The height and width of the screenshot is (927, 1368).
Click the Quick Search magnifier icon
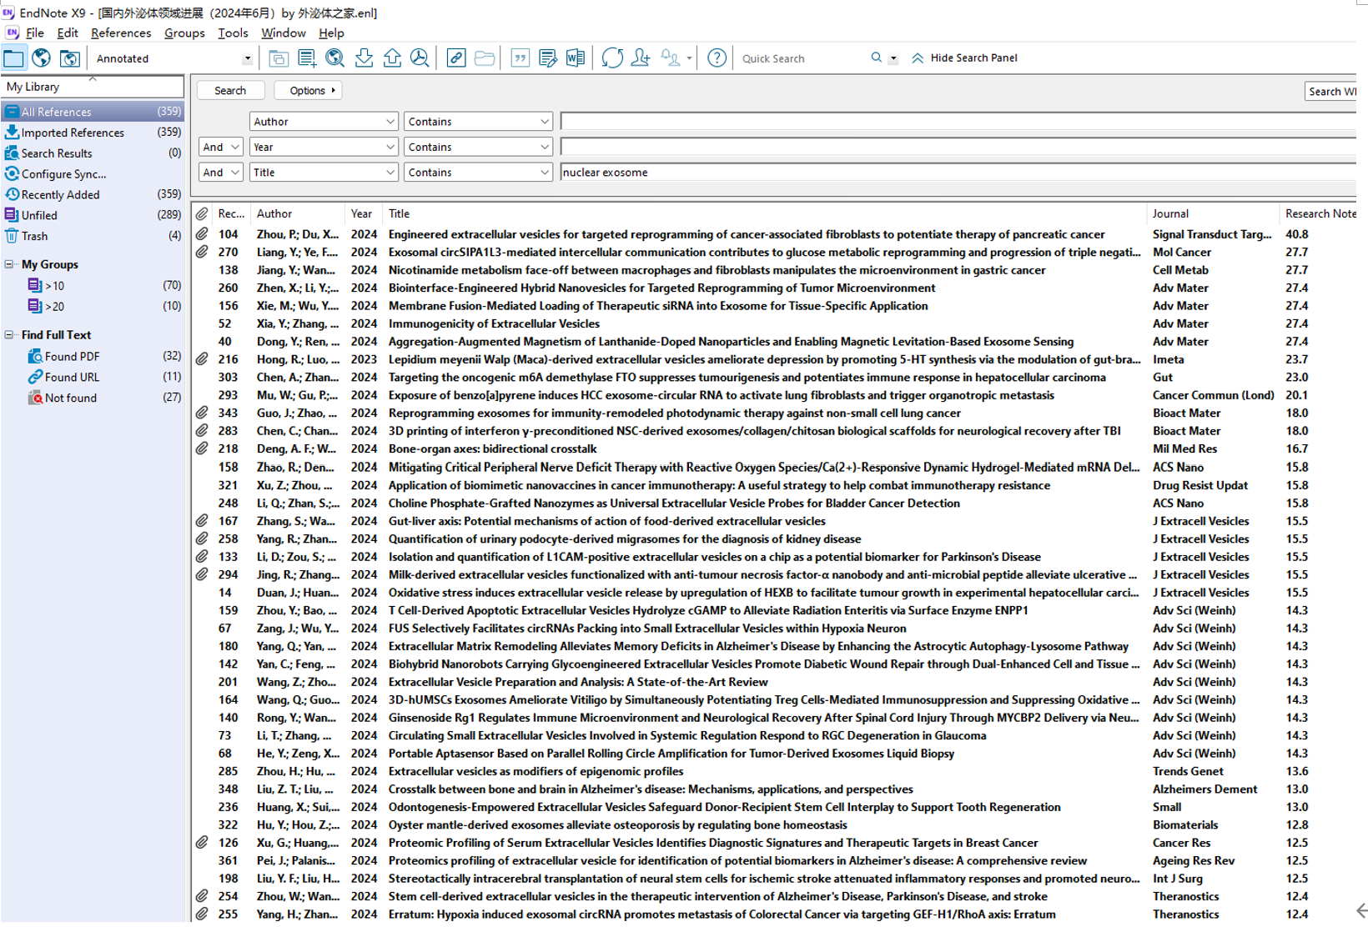coord(876,58)
